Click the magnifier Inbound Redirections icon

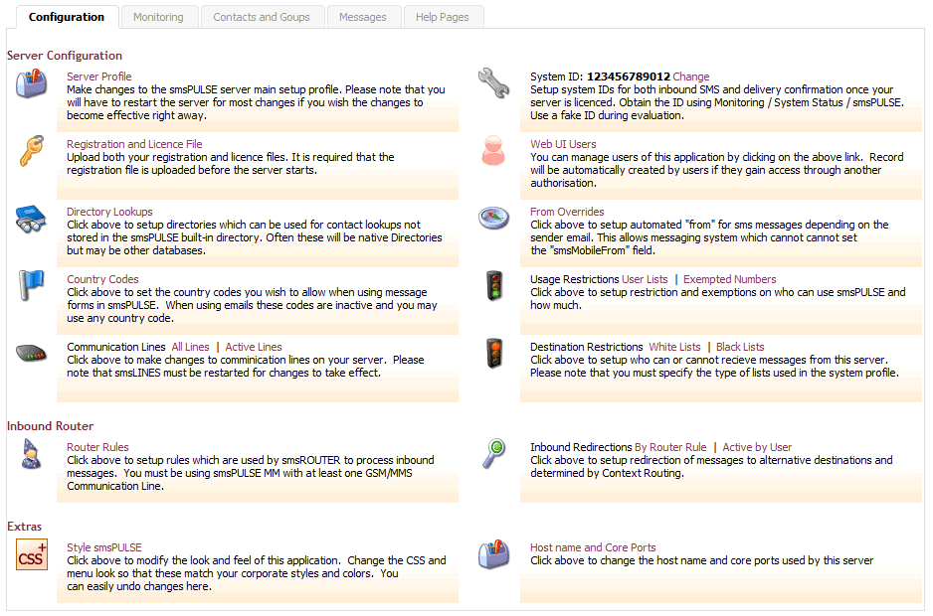(494, 454)
